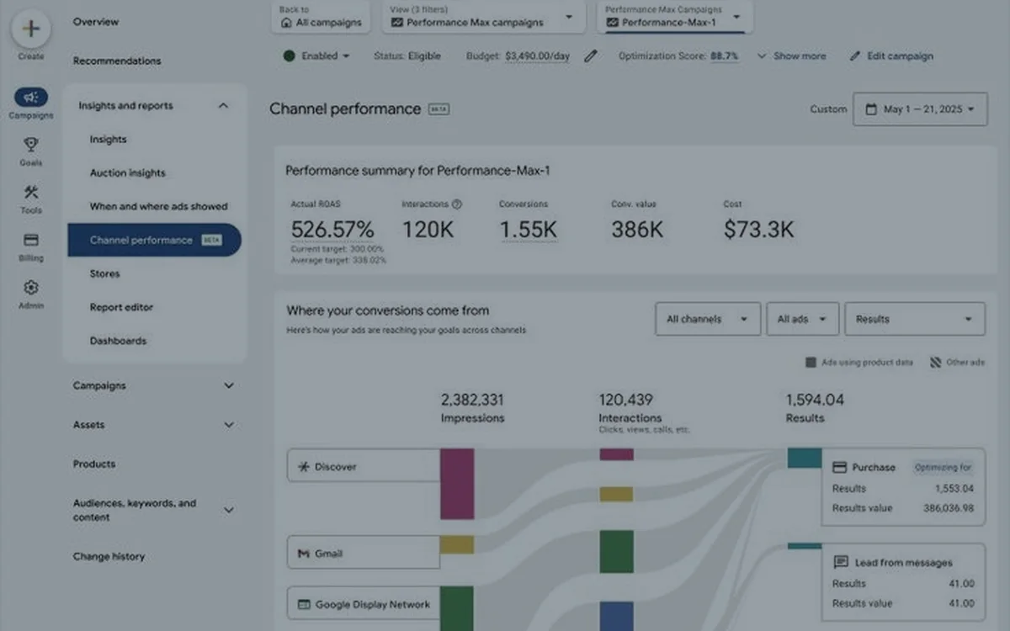Open Change history in sidebar
Viewport: 1010px width, 631px height.
[109, 556]
